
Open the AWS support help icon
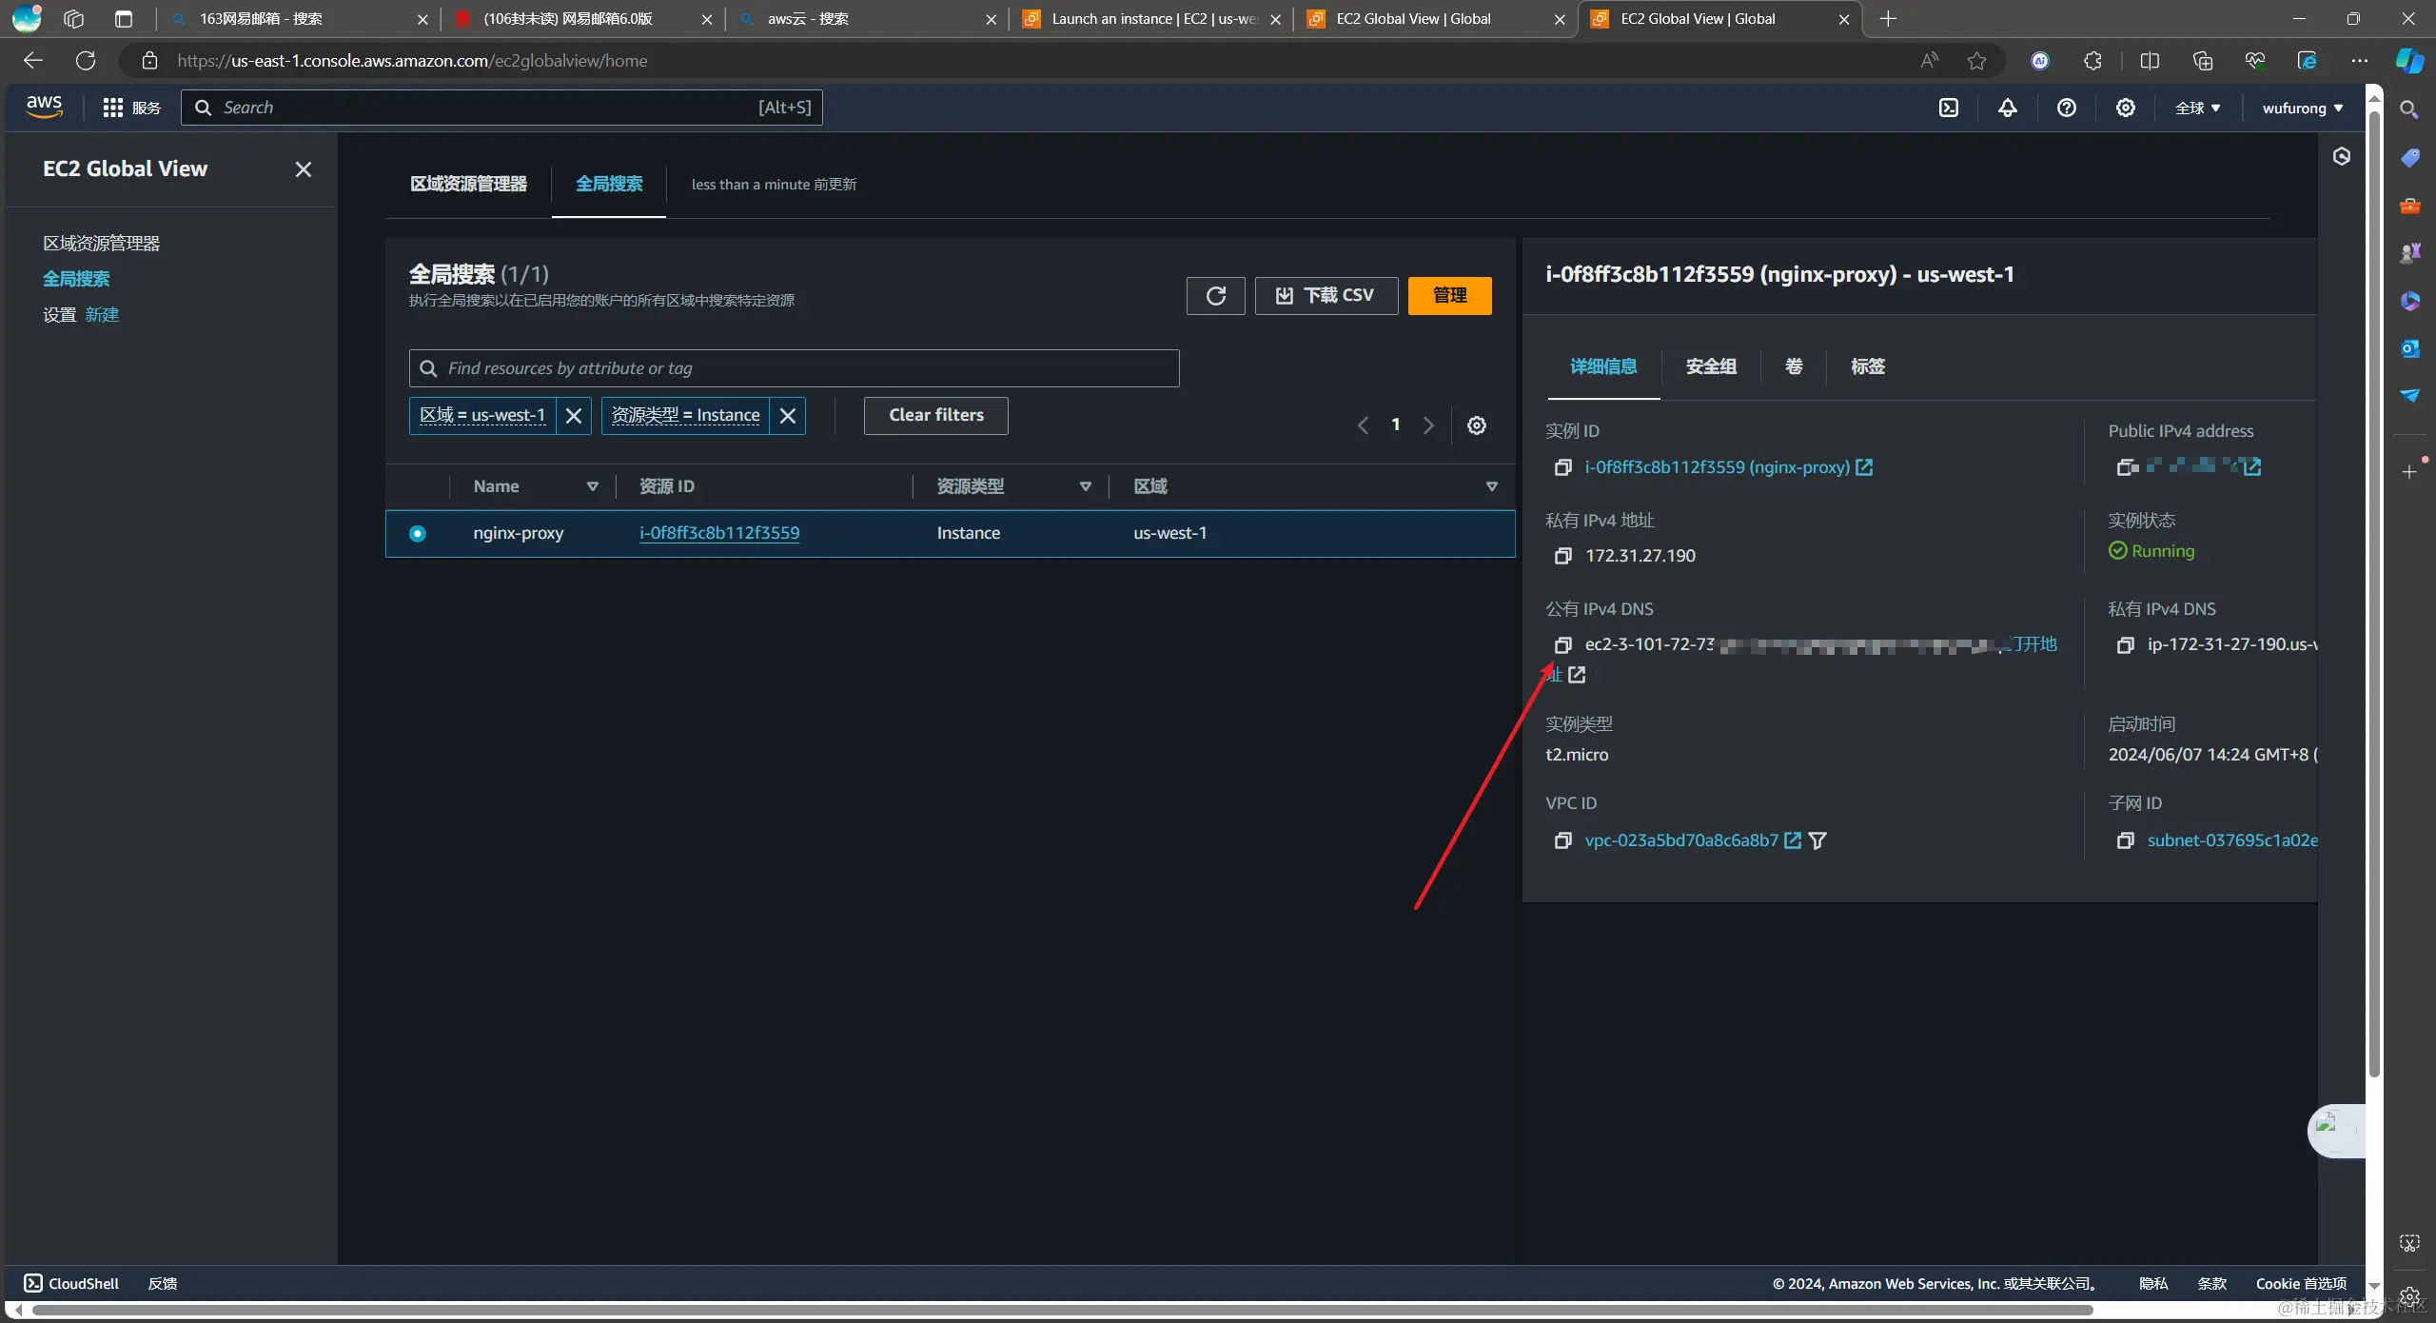coord(2066,108)
